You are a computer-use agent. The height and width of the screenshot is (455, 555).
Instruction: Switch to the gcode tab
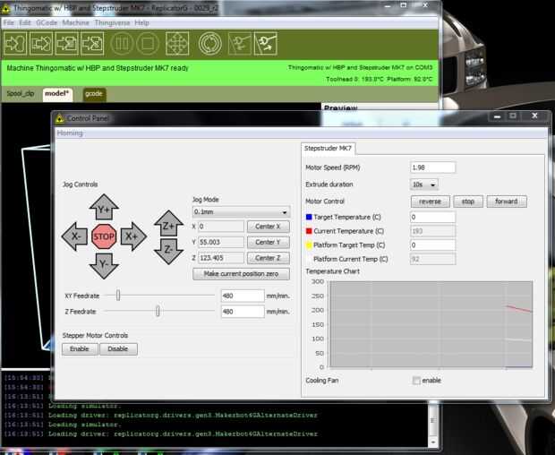[x=94, y=94]
